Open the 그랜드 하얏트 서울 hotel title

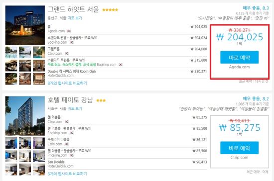point(73,9)
